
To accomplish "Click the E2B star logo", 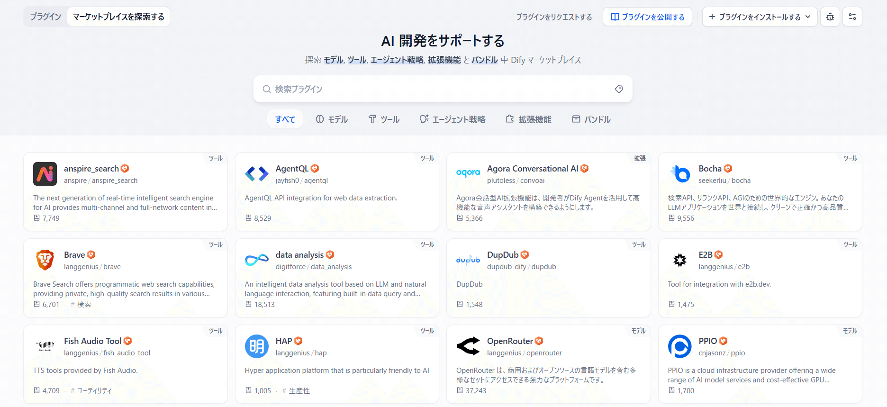I will click(x=680, y=260).
